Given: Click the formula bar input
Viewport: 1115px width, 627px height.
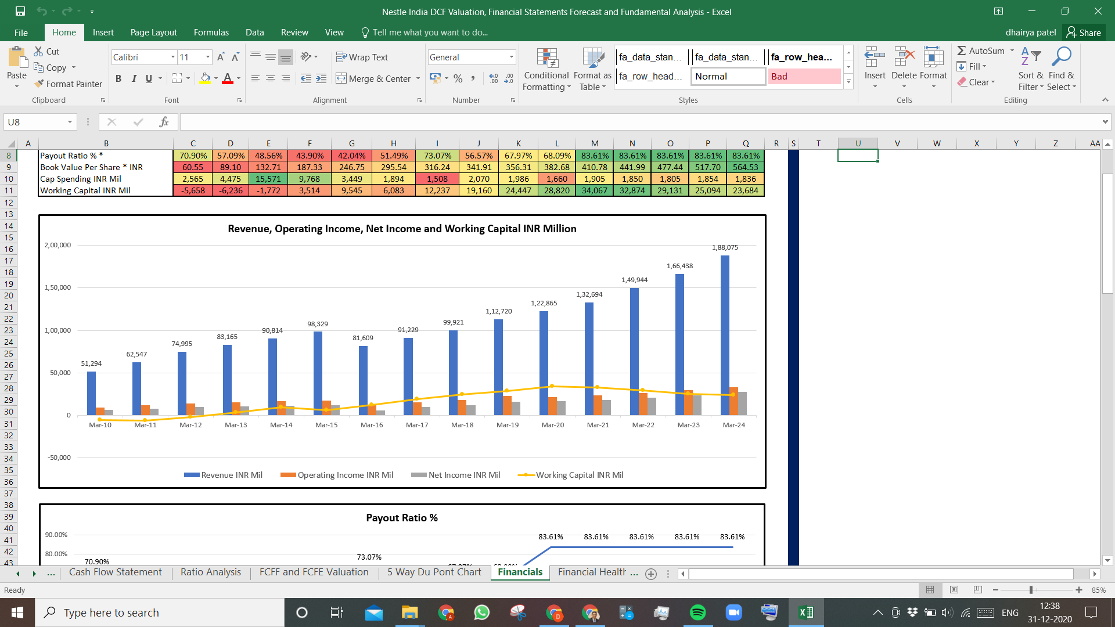Looking at the screenshot, I should tap(639, 122).
